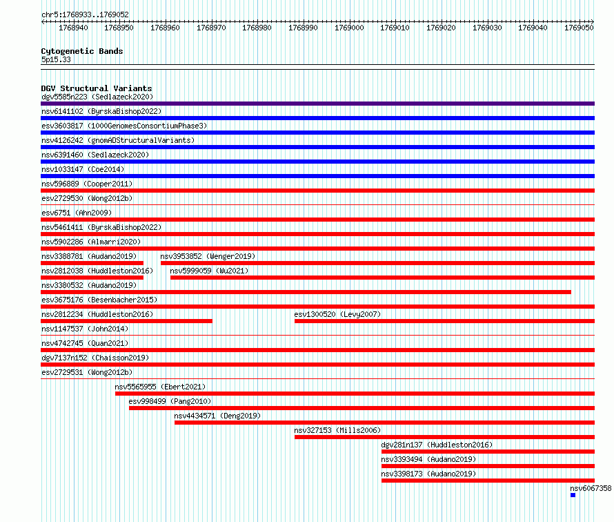This screenshot has width=614, height=522.
Task: Open nsv6141102 (ByrskaBishop2022) variant label
Action: (x=101, y=111)
